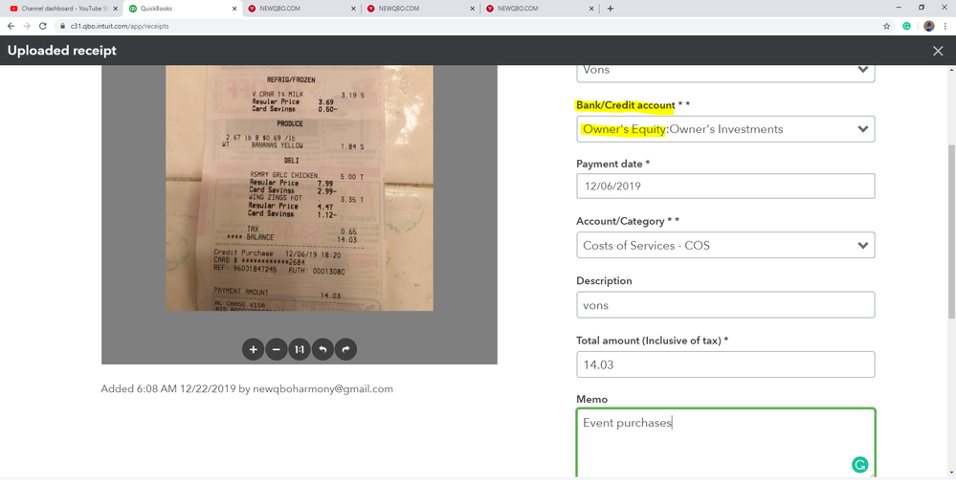Click the Description field containing vons
The image size is (956, 485).
click(725, 305)
